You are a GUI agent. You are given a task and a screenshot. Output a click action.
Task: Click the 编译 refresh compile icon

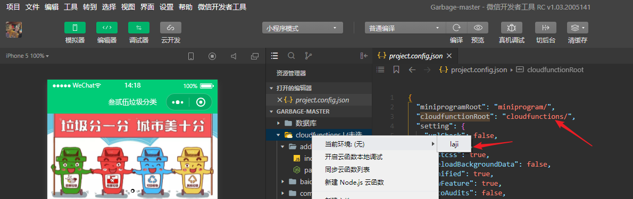click(x=456, y=28)
